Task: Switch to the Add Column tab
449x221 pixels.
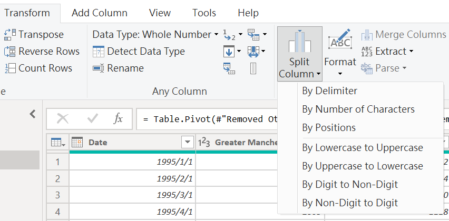Action: (x=100, y=13)
